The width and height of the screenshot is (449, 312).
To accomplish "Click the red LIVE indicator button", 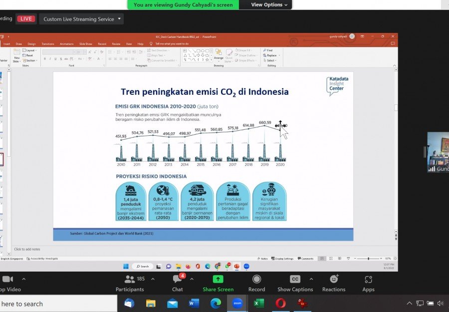I will click(25, 19).
